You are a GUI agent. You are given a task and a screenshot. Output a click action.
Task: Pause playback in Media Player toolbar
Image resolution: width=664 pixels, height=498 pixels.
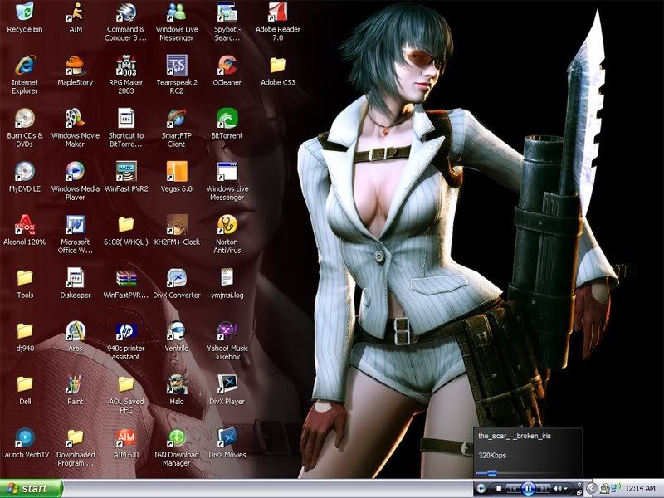point(528,488)
